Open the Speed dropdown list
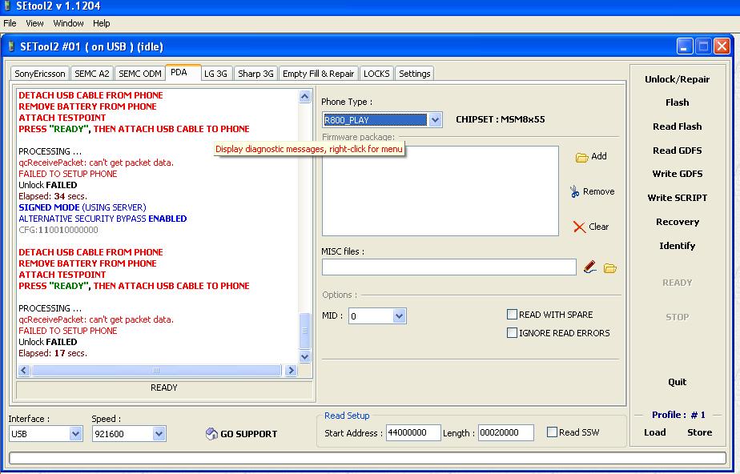This screenshot has width=740, height=474. click(x=159, y=434)
